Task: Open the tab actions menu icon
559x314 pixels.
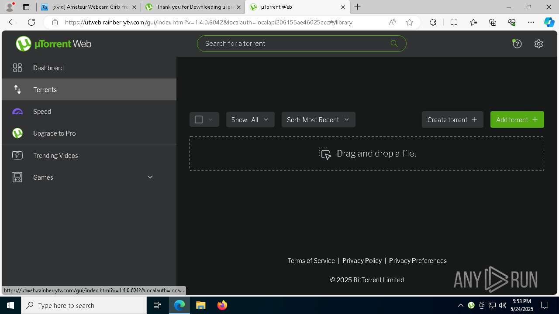Action: pos(26,7)
